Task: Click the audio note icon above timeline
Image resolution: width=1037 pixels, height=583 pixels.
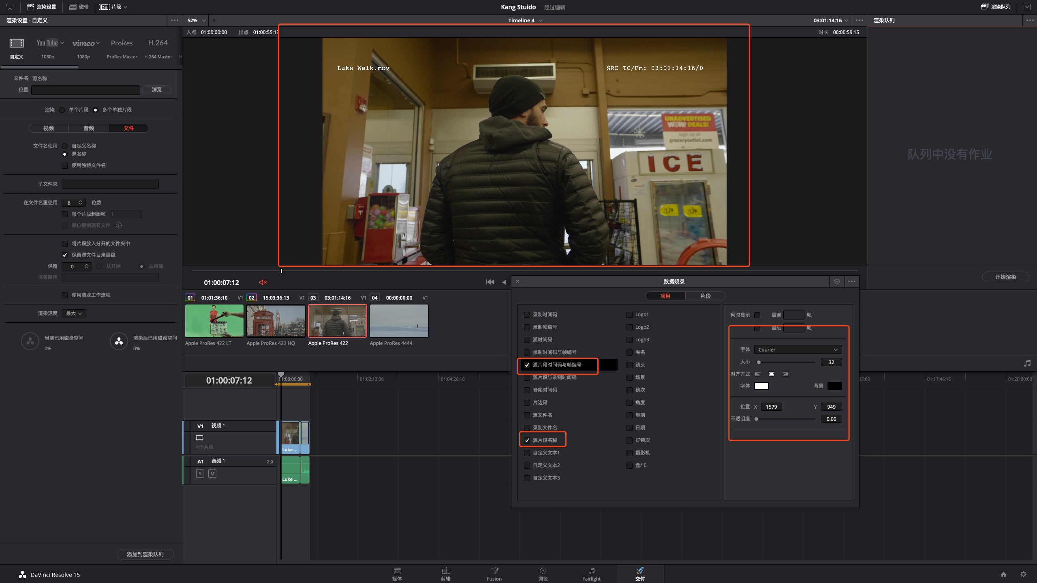Action: [1027, 363]
